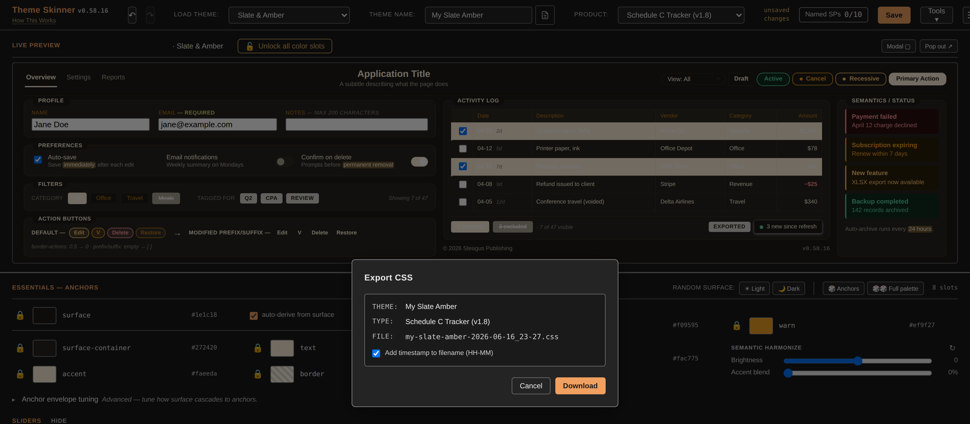970x424 pixels.
Task: Toggle Add timestamp to filename checkbox
Action: click(376, 353)
